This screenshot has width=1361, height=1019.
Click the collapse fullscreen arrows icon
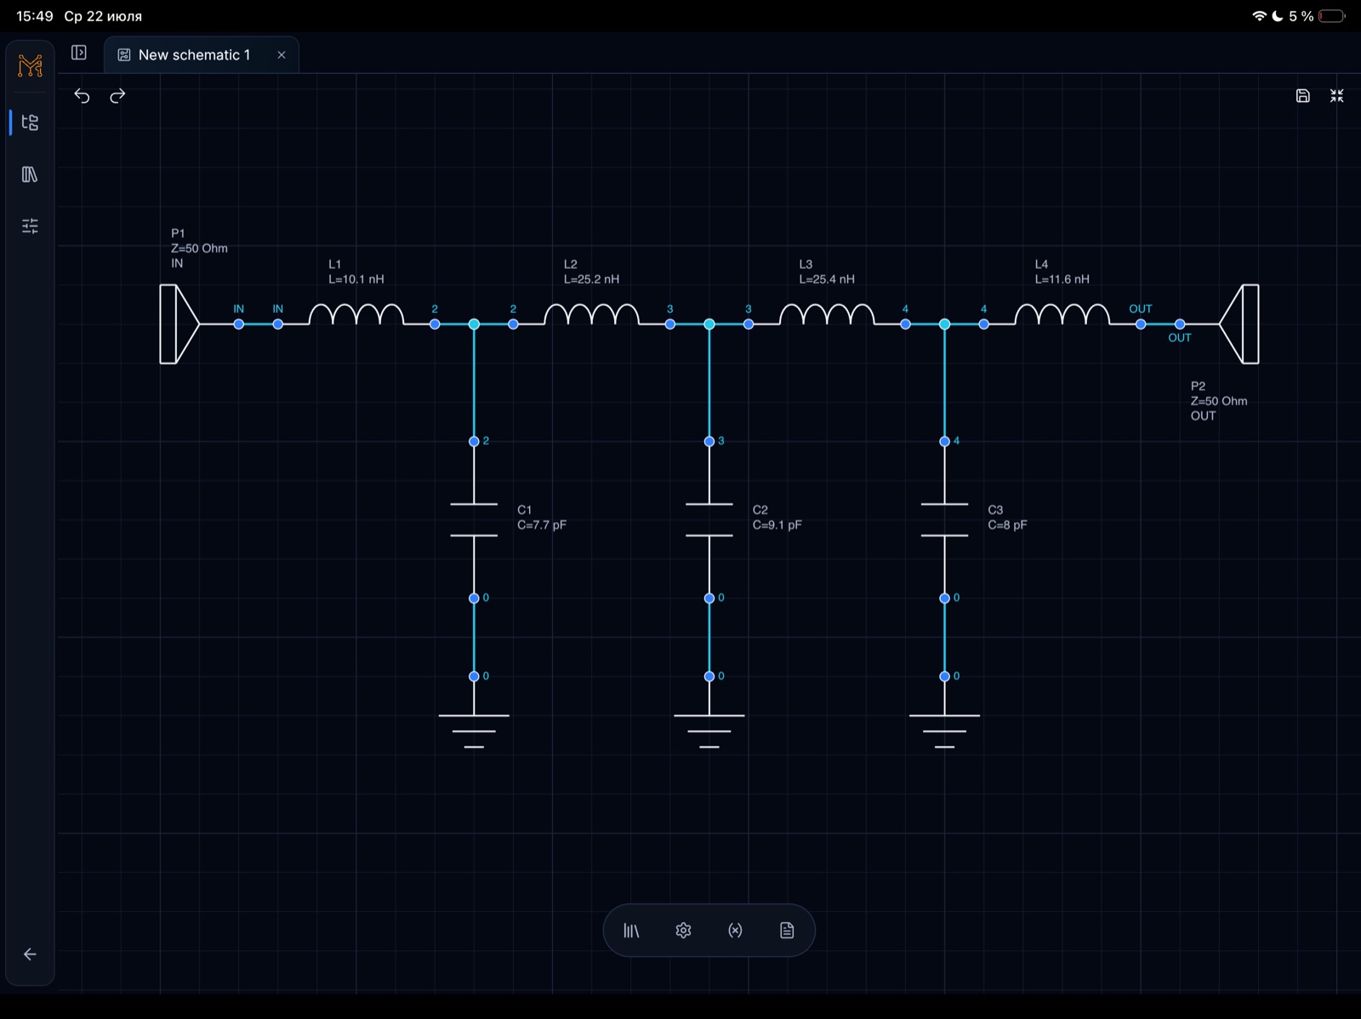point(1337,96)
